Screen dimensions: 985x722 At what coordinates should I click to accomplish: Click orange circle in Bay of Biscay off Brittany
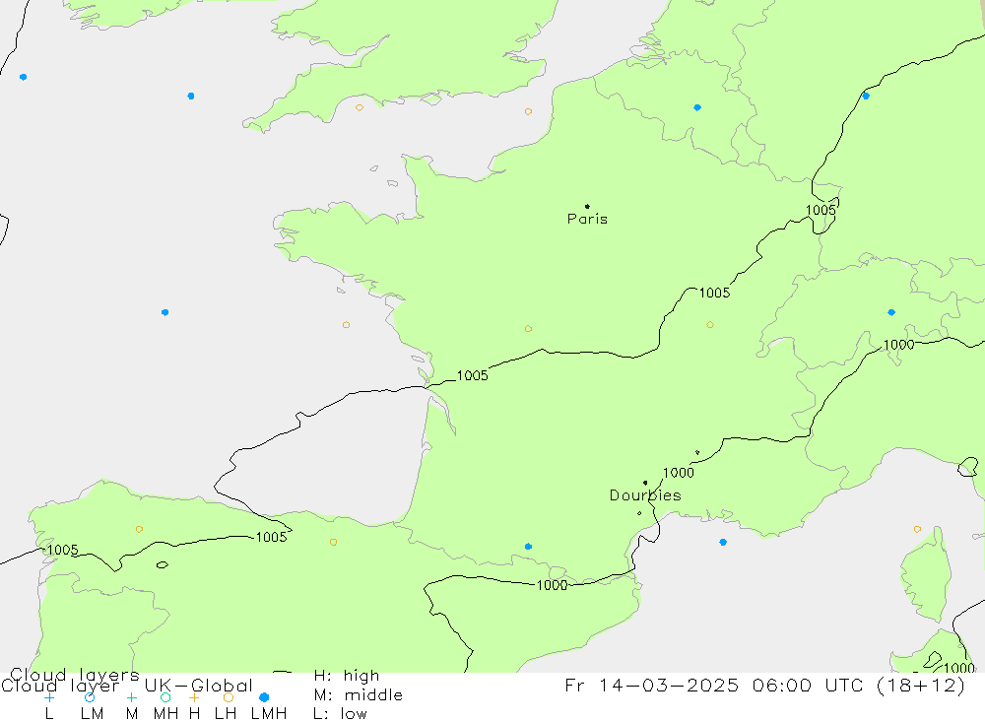click(x=346, y=325)
